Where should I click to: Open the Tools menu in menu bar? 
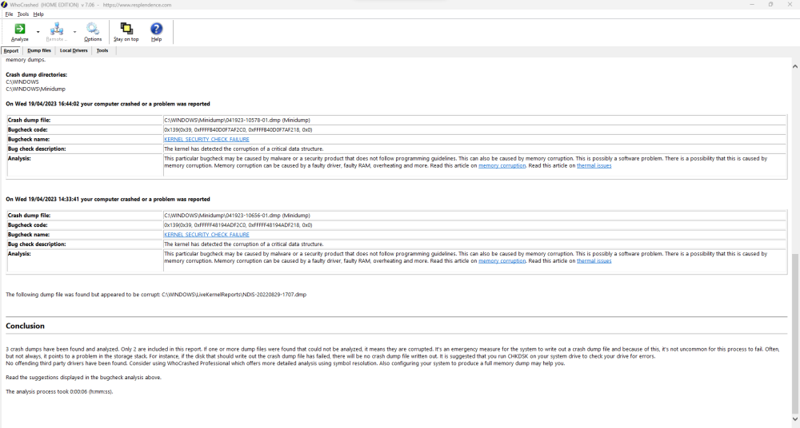pyautogui.click(x=22, y=14)
